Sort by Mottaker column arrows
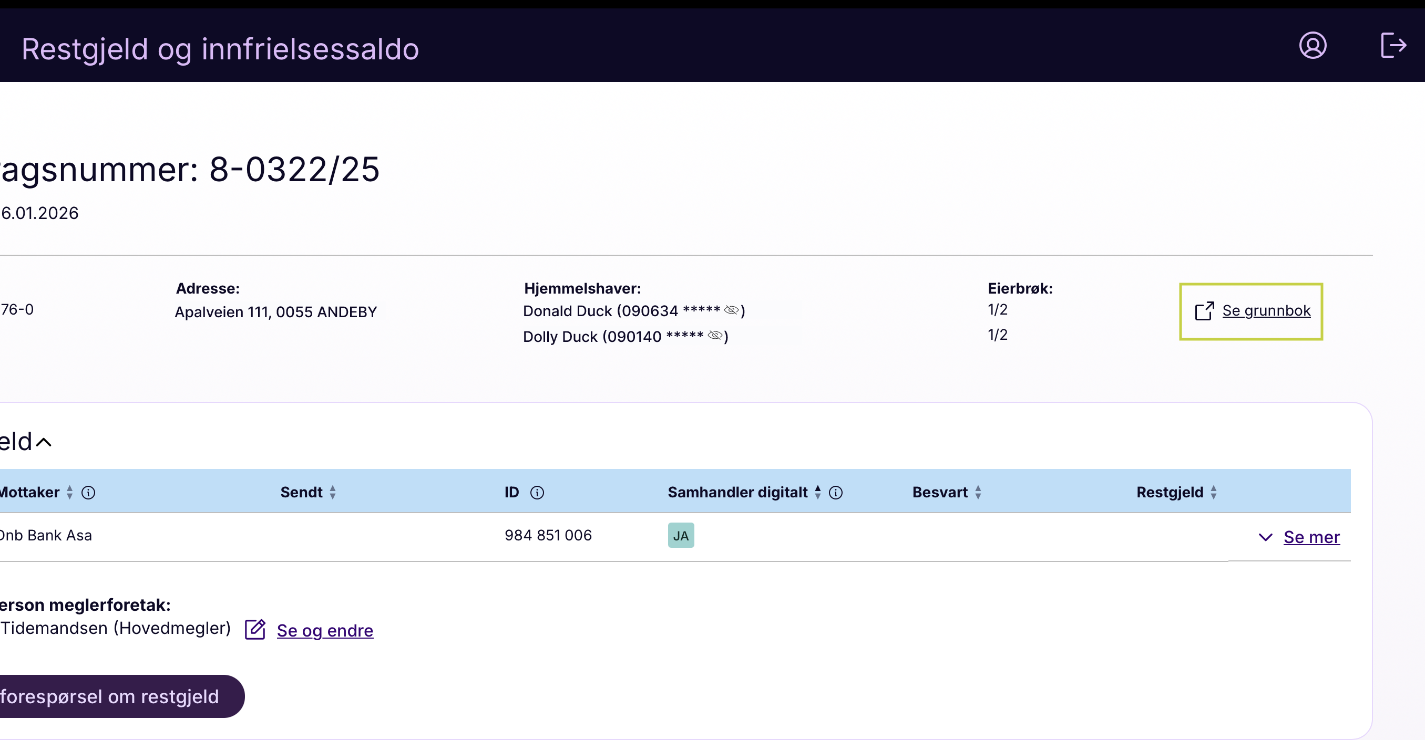Screen dimensions: 1425x740 (x=70, y=493)
